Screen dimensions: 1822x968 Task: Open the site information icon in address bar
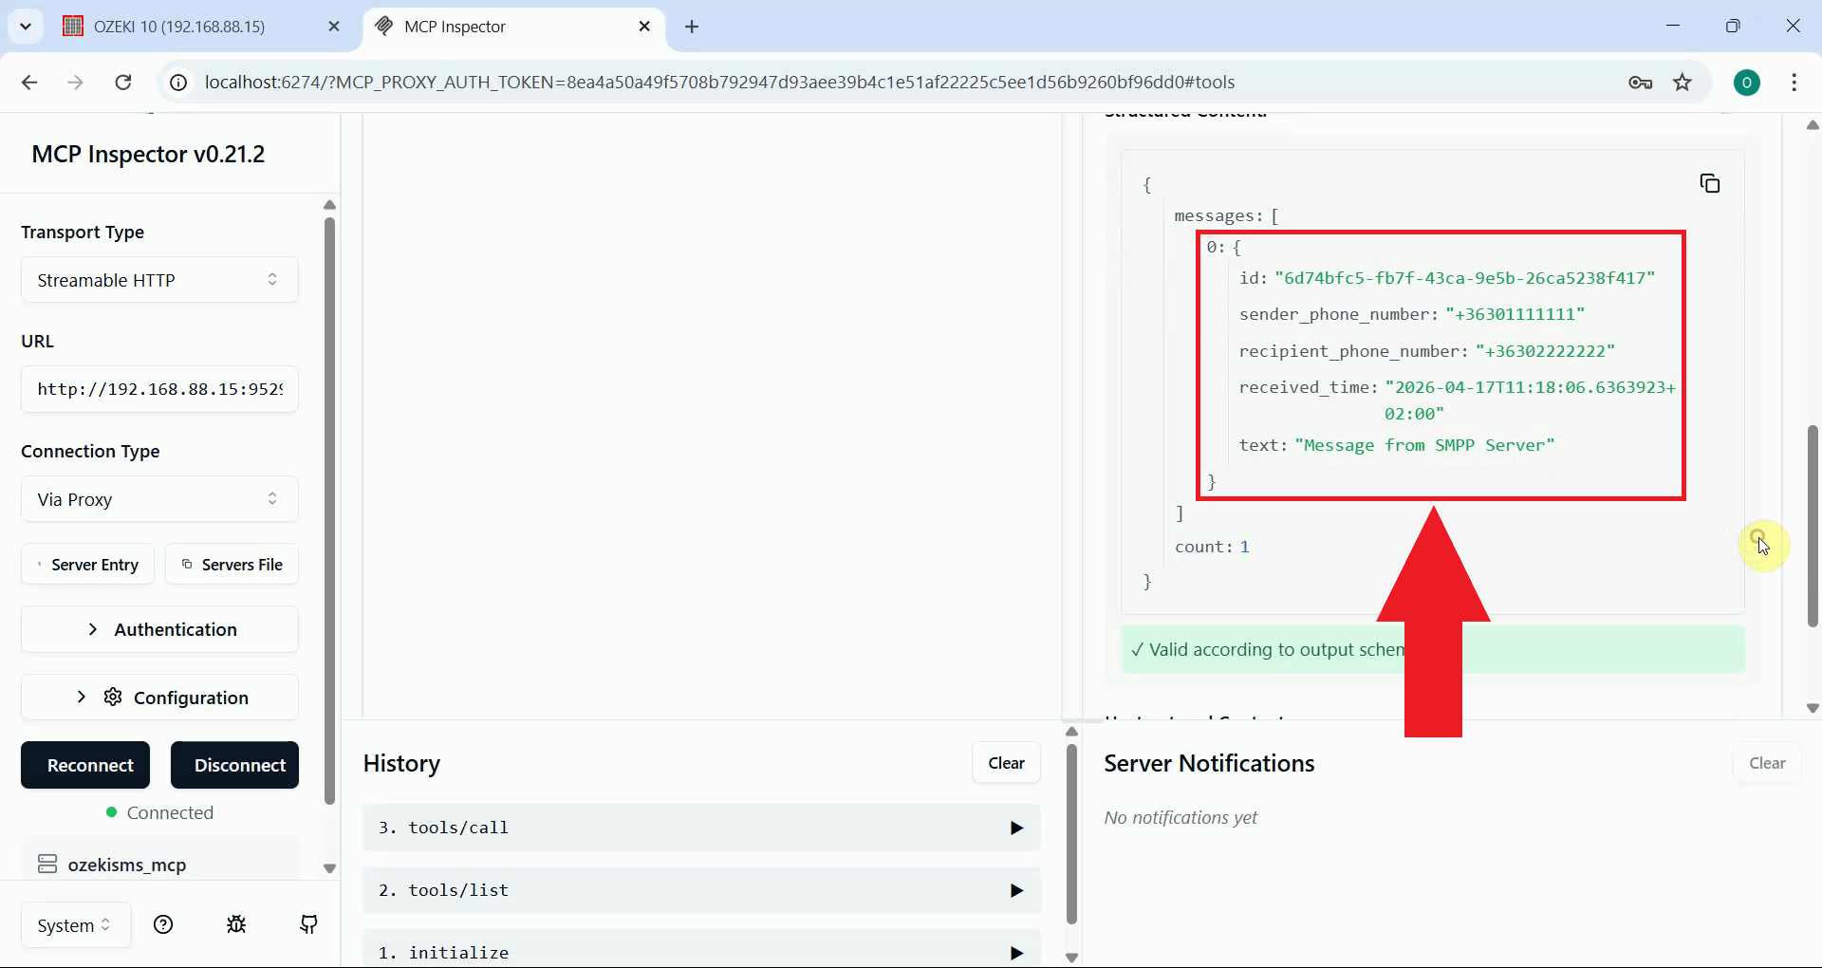(178, 83)
